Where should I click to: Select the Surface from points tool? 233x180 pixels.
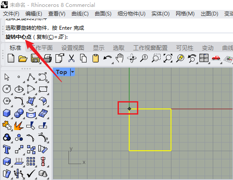[x=31, y=101]
